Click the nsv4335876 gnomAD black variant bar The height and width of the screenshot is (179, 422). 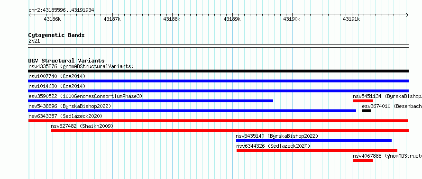tap(218, 71)
